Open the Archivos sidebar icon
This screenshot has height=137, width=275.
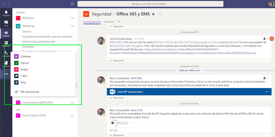(x=6, y=64)
